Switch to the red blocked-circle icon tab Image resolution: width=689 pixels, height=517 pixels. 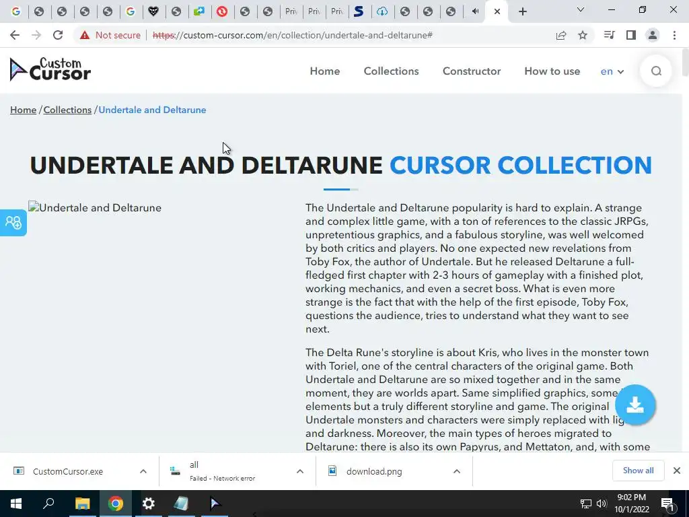[222, 11]
